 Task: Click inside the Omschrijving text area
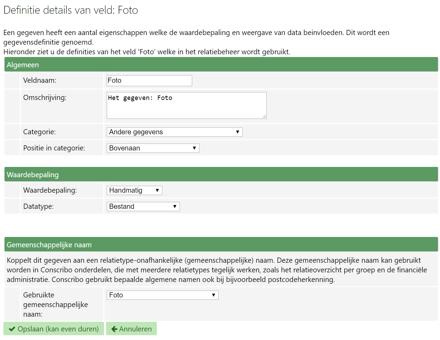[186, 105]
